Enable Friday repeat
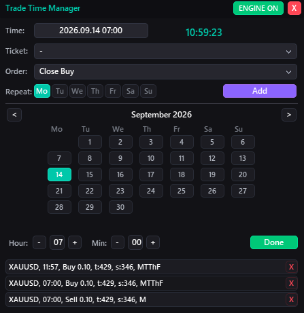304x313 pixels. click(x=113, y=91)
